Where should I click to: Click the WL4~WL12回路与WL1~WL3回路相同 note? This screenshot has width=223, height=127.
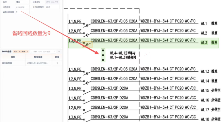[123, 55]
